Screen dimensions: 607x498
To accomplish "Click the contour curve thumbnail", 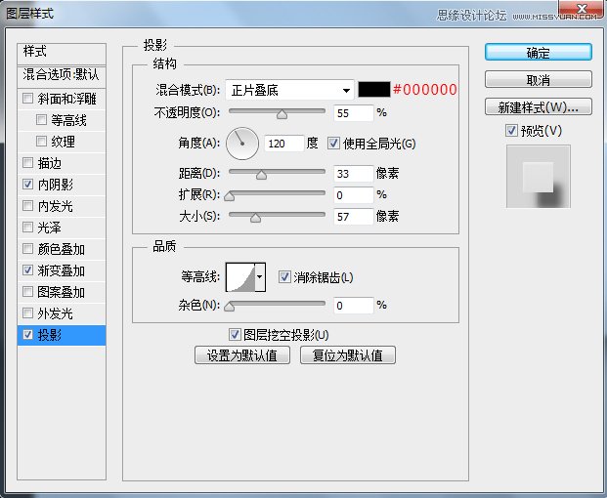I will coord(240,277).
